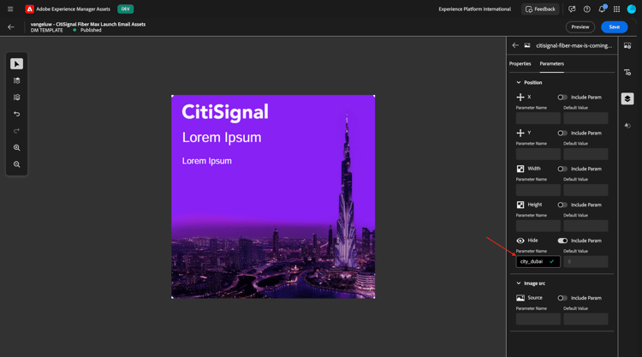The height and width of the screenshot is (357, 642).
Task: Open the text panel in right rail
Action: [627, 73]
